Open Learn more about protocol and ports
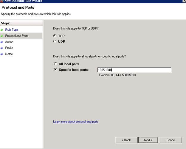The height and width of the screenshot is (149, 186). point(75,122)
